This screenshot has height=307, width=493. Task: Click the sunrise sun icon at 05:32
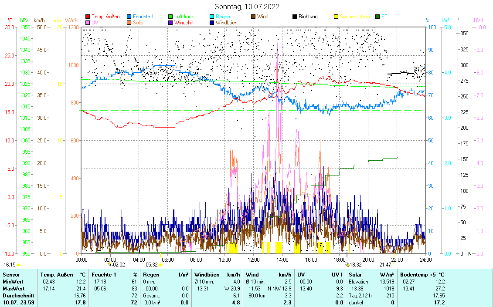point(160,264)
